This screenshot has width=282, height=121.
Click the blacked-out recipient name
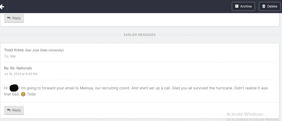click(x=14, y=88)
